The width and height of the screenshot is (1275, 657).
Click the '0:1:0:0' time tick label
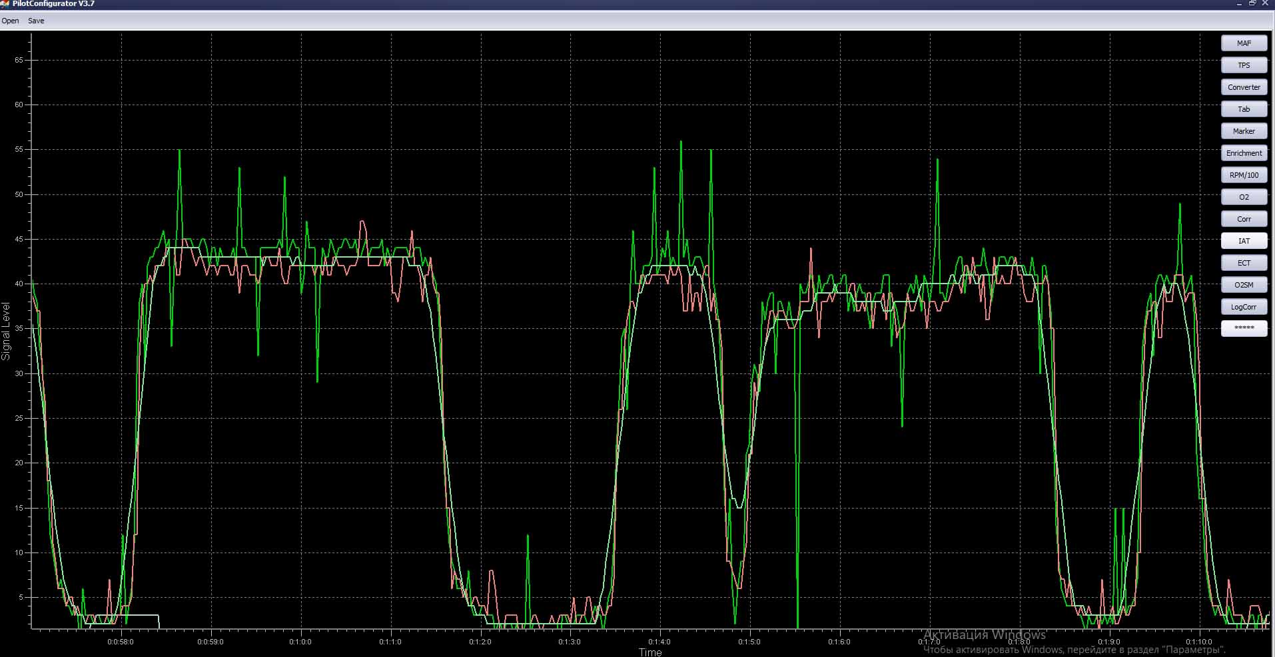click(x=300, y=642)
